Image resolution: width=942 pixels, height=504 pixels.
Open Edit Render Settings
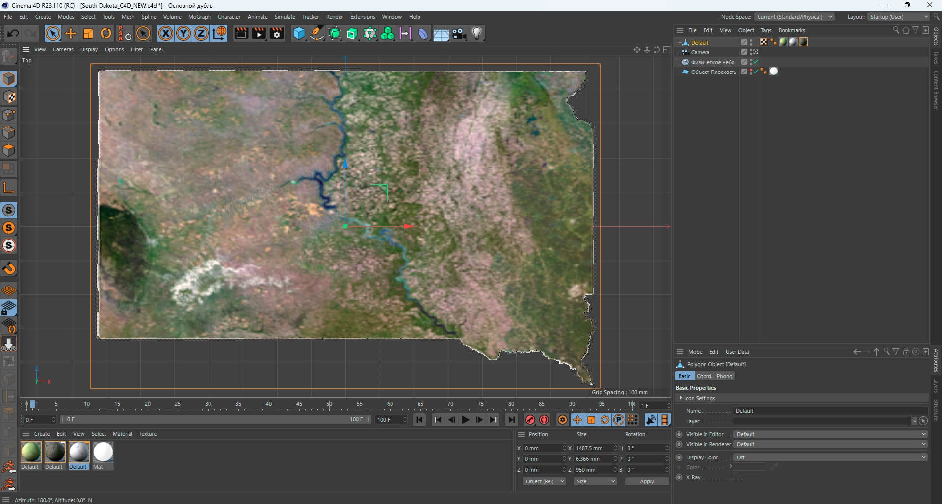(277, 33)
